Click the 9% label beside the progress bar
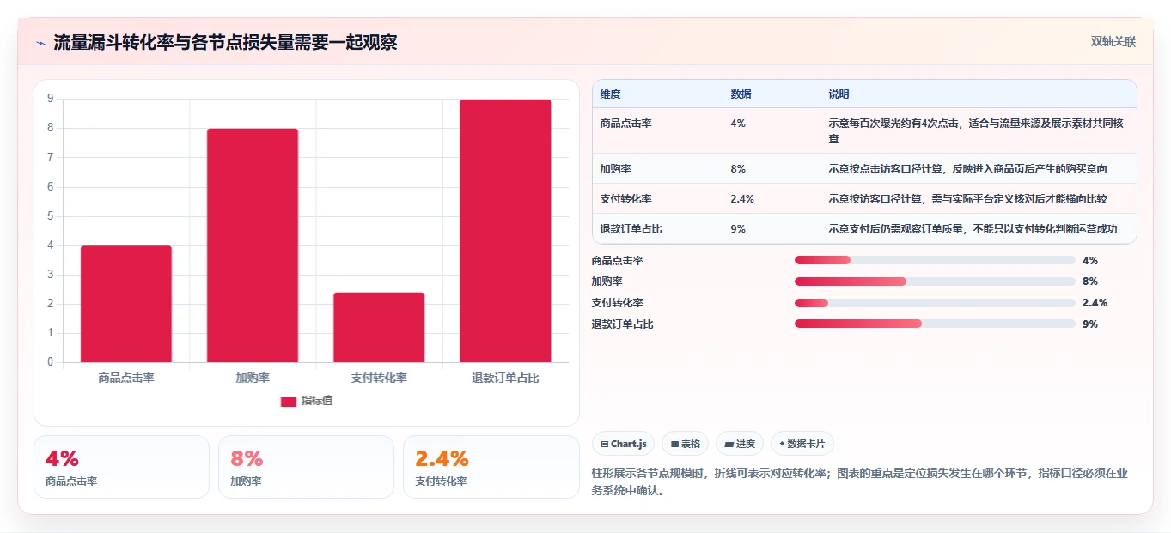1171x533 pixels. [x=1090, y=324]
